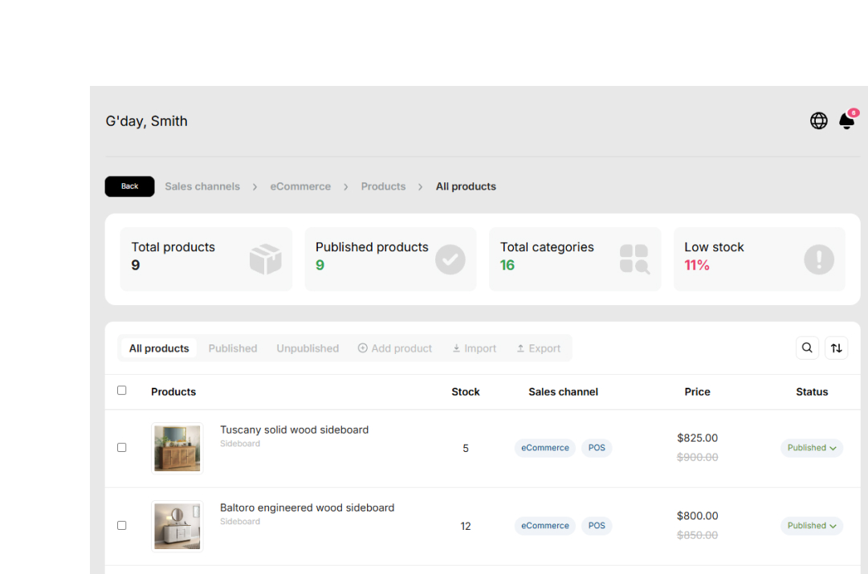The image size is (868, 574).
Task: Click stock value 12
Action: coord(466,527)
